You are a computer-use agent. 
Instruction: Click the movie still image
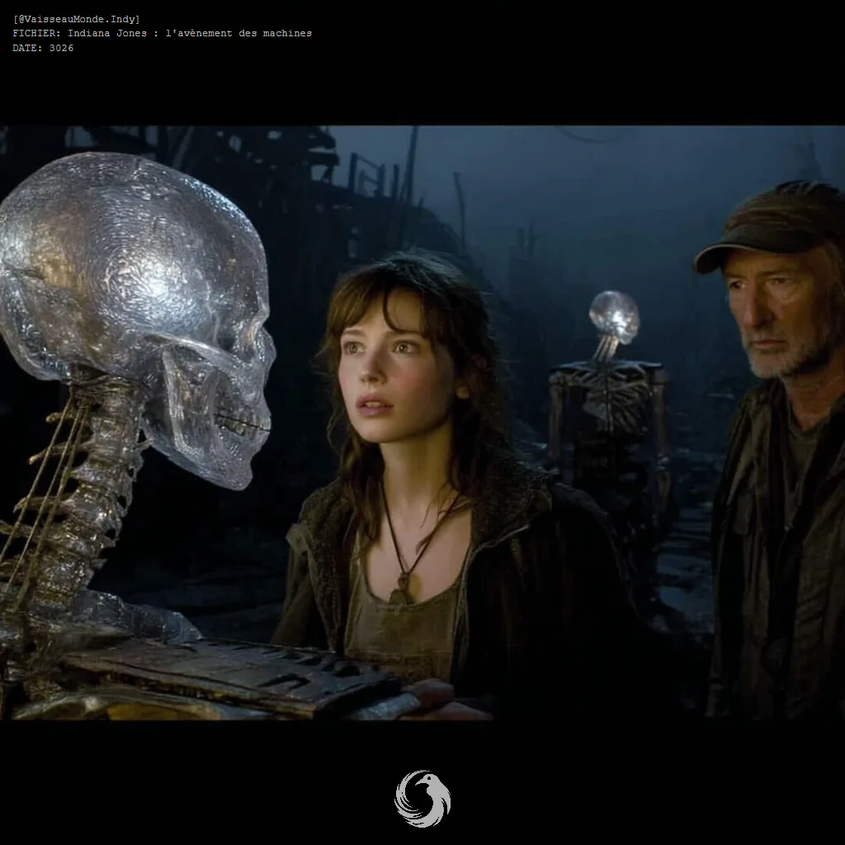[x=422, y=423]
